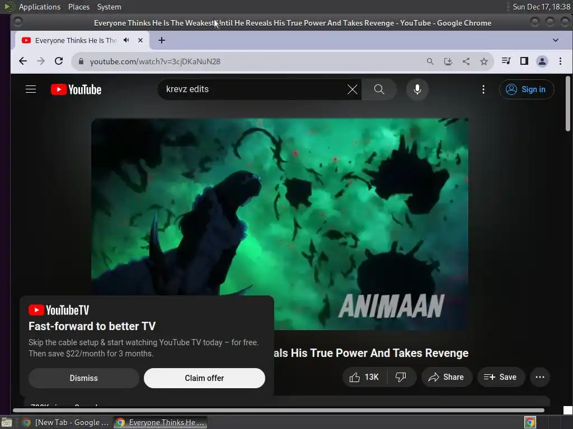The width and height of the screenshot is (573, 429).
Task: Click YouTubeTV logo in promo
Action: (59, 310)
